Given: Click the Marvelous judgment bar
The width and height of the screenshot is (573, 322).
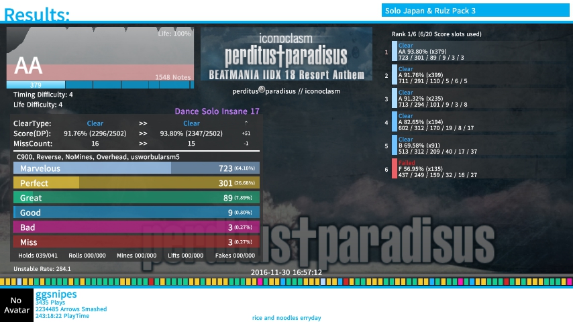Looking at the screenshot, I should tap(136, 168).
